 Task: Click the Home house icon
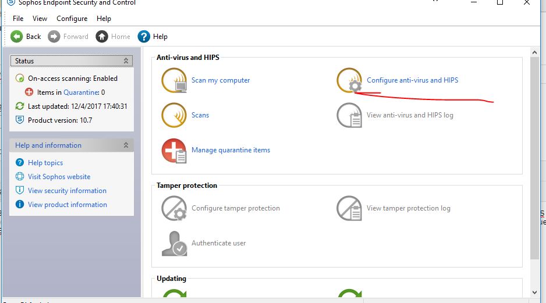(102, 37)
